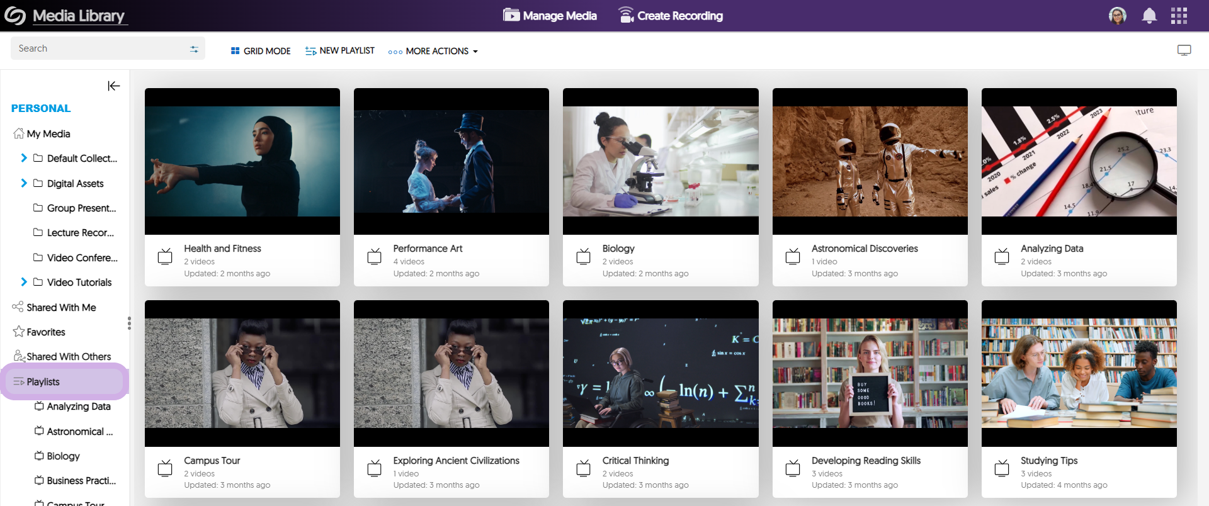This screenshot has width=1209, height=506.
Task: Click the notifications bell icon
Action: (1149, 16)
